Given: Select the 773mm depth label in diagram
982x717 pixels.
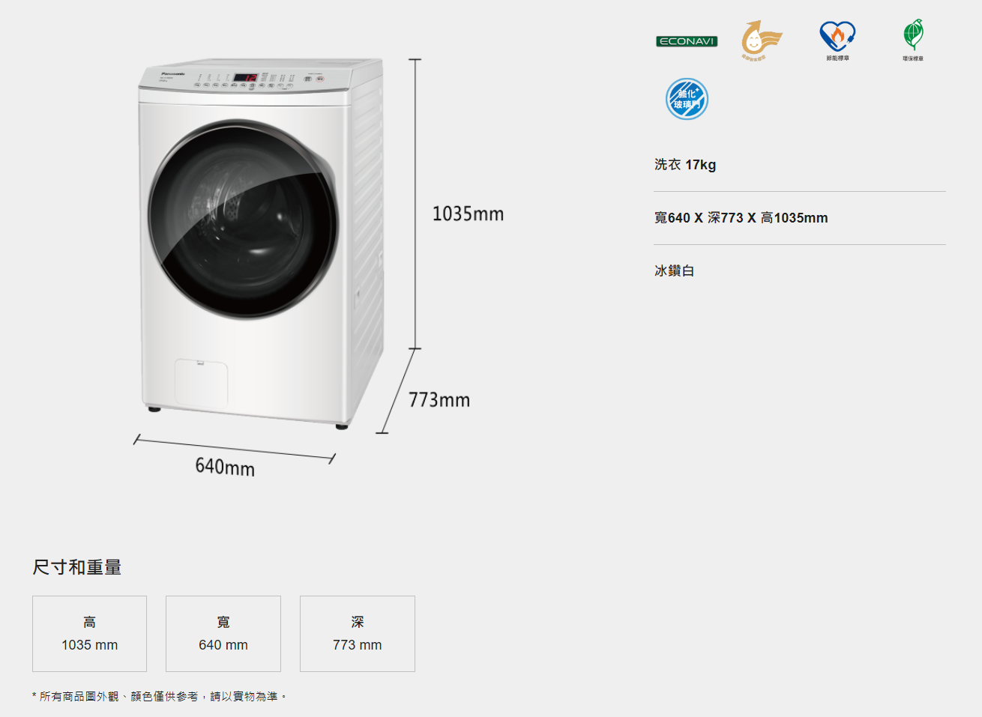Looking at the screenshot, I should 439,399.
